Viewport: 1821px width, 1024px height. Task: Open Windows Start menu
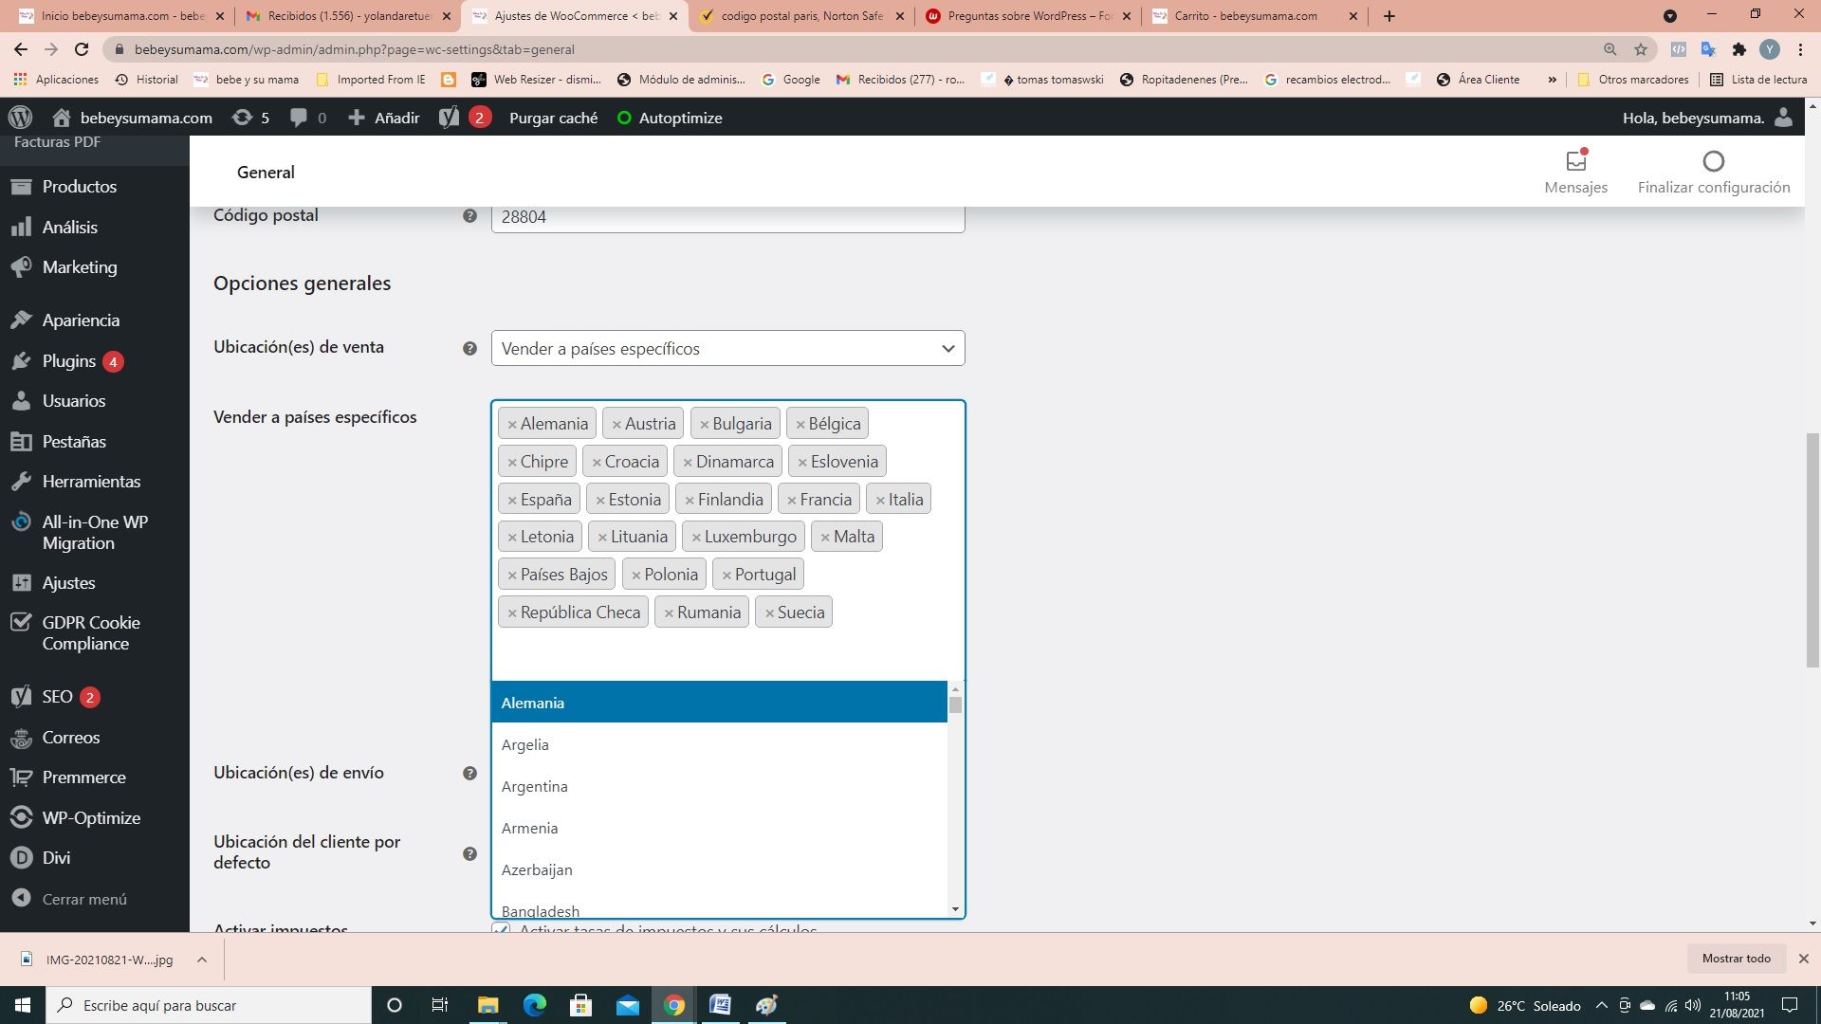pyautogui.click(x=23, y=1005)
